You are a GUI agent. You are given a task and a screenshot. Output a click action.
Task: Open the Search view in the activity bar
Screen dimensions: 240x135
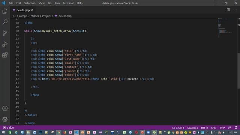[x=5, y=22]
